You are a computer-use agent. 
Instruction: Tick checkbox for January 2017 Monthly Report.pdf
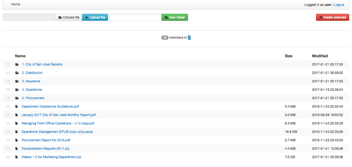tap(8, 115)
